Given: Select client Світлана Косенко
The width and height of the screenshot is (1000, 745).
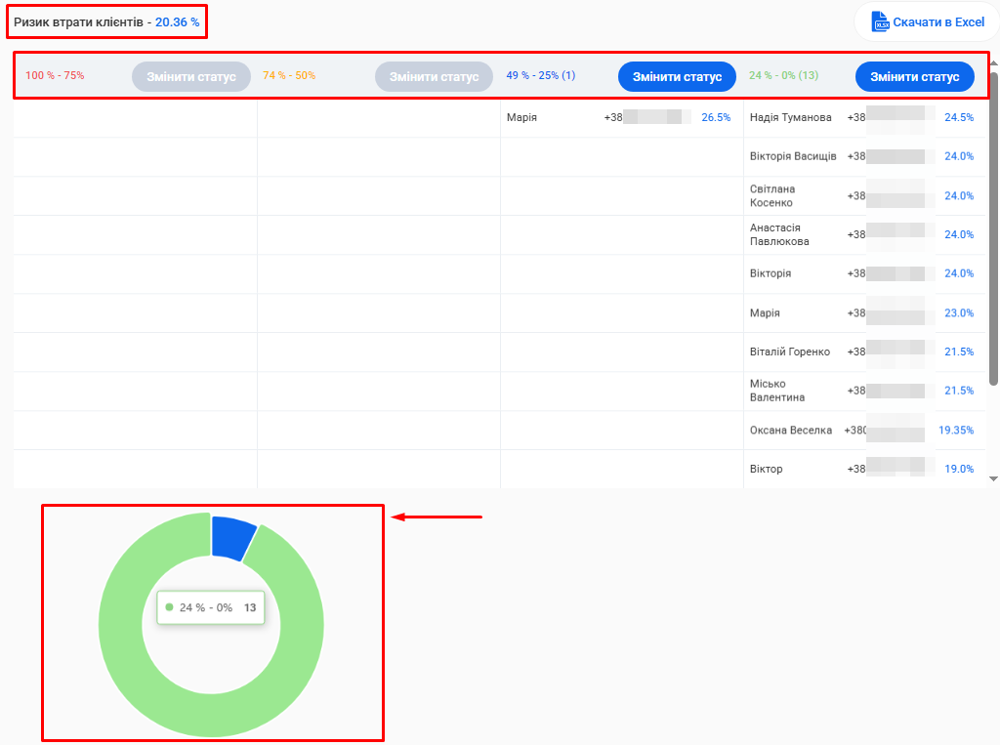Looking at the screenshot, I should pyautogui.click(x=772, y=196).
